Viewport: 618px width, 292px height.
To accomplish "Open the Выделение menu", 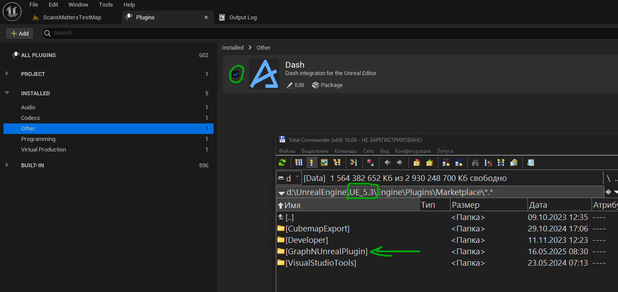I will (x=315, y=151).
